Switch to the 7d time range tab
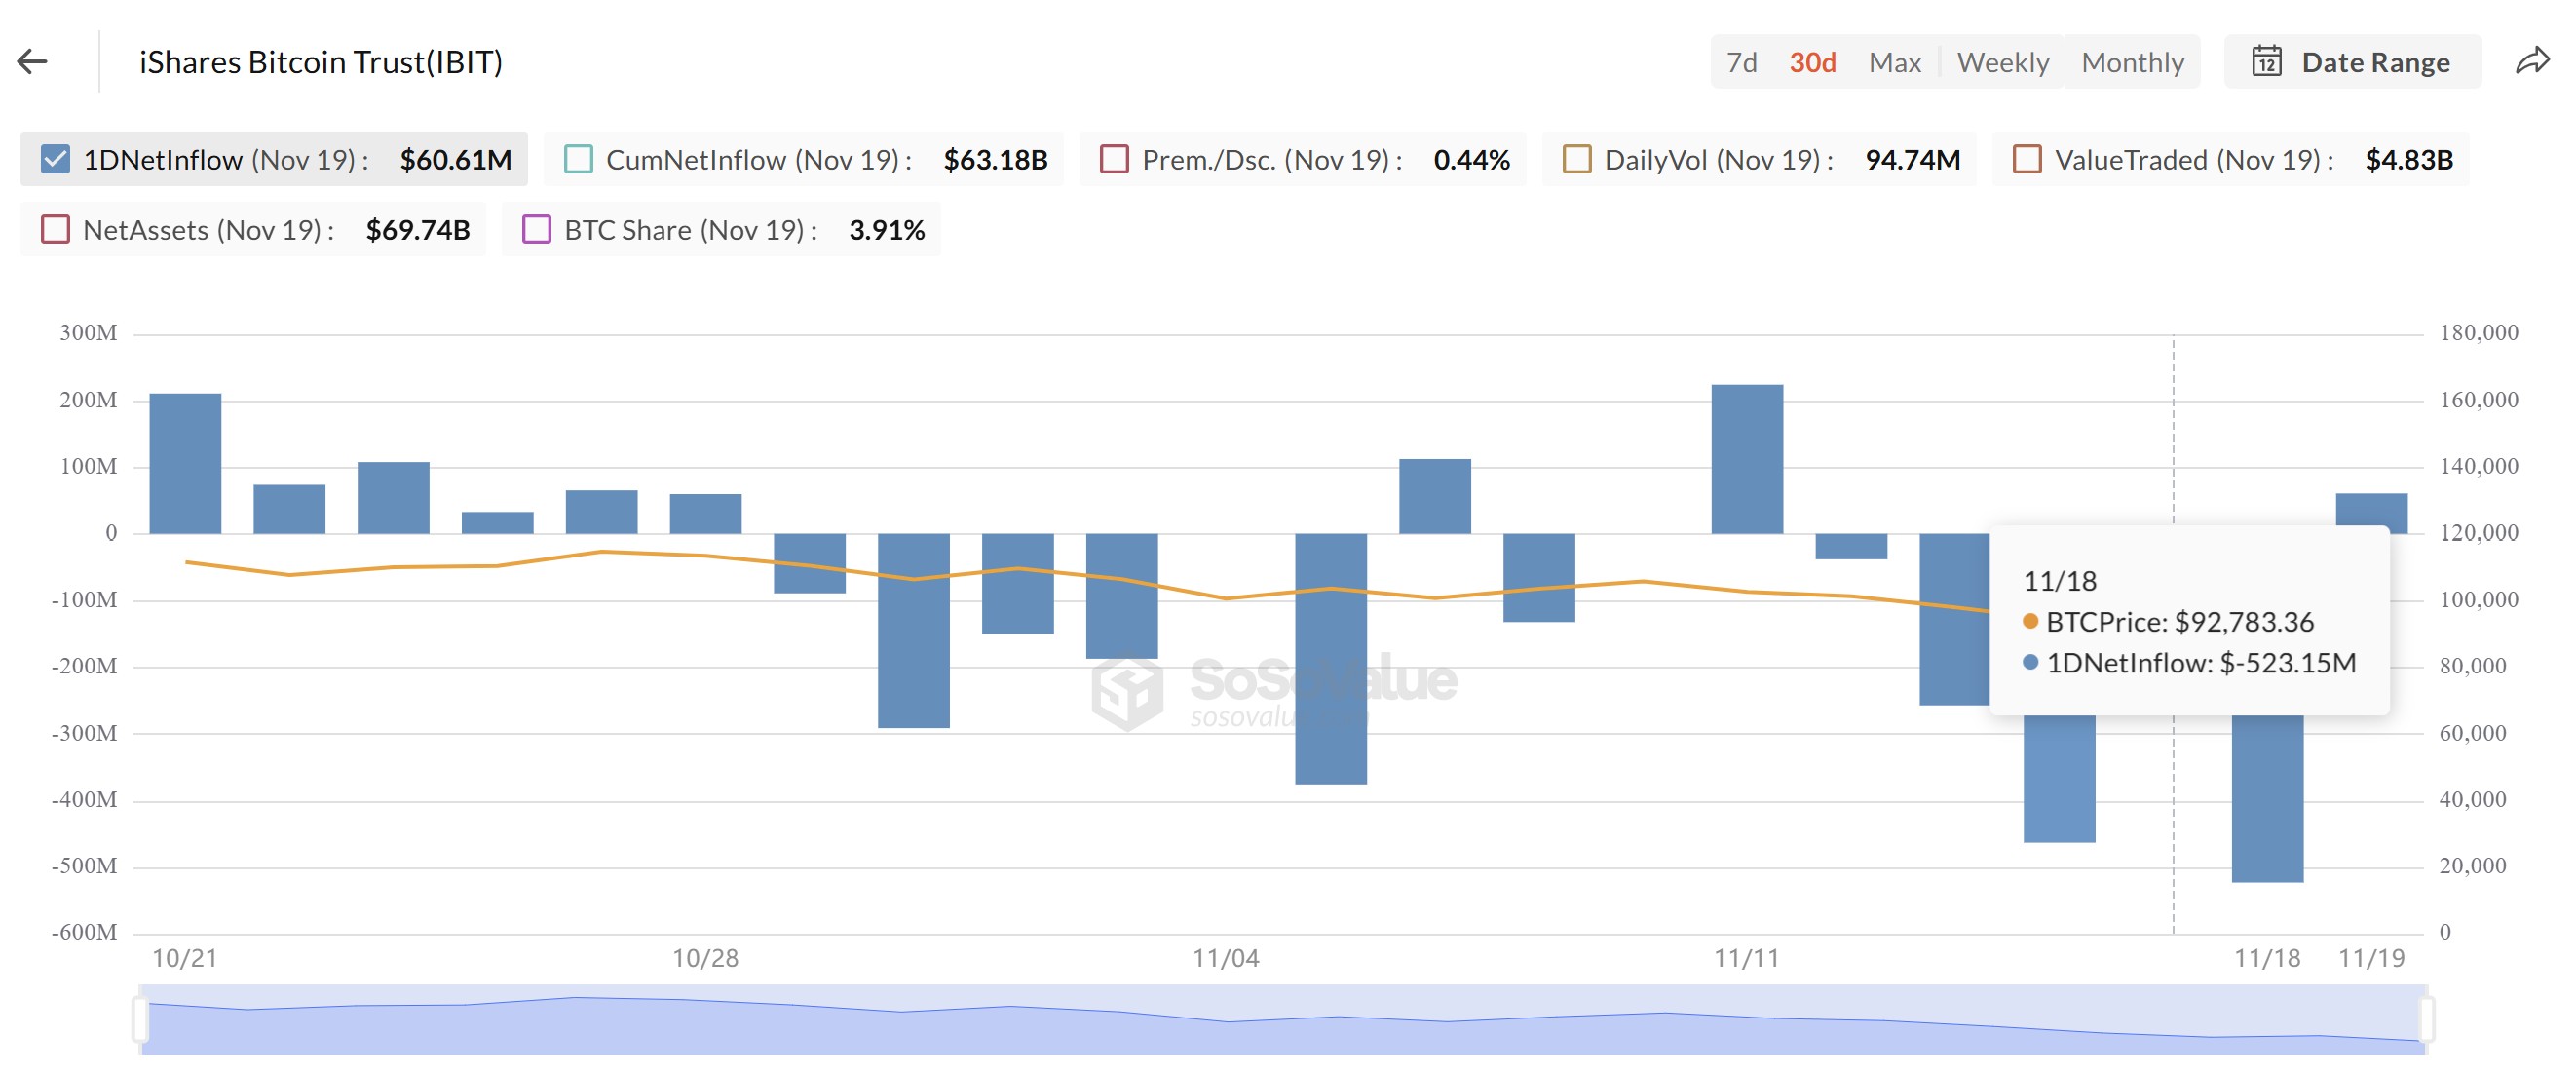The height and width of the screenshot is (1076, 2576). (x=1742, y=61)
